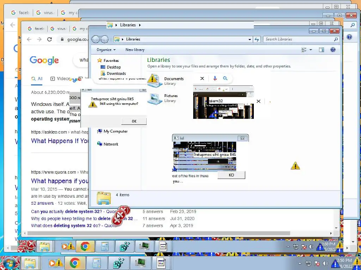Open Media Player from the bottom taskbar
The width and height of the screenshot is (361, 270).
coord(56,263)
